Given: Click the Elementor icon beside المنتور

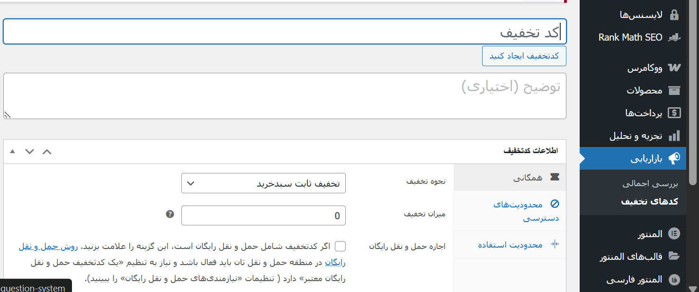Looking at the screenshot, I should (x=673, y=233).
